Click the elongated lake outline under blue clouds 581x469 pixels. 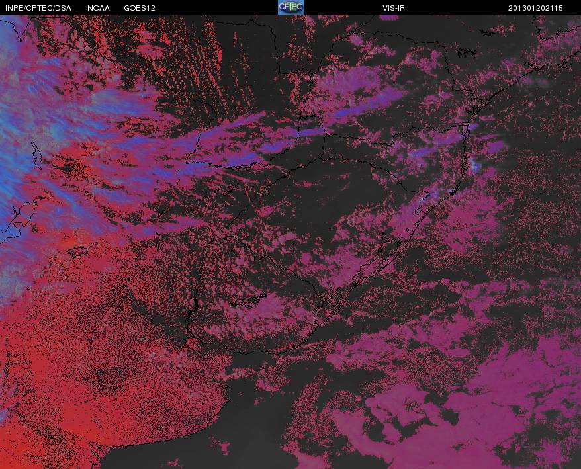[x=36, y=155]
